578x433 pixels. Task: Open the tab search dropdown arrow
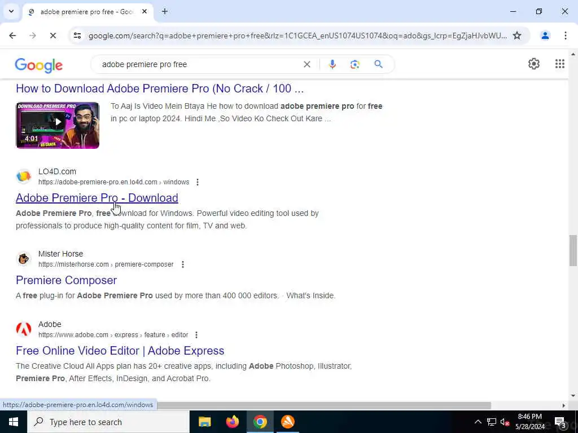[x=11, y=11]
